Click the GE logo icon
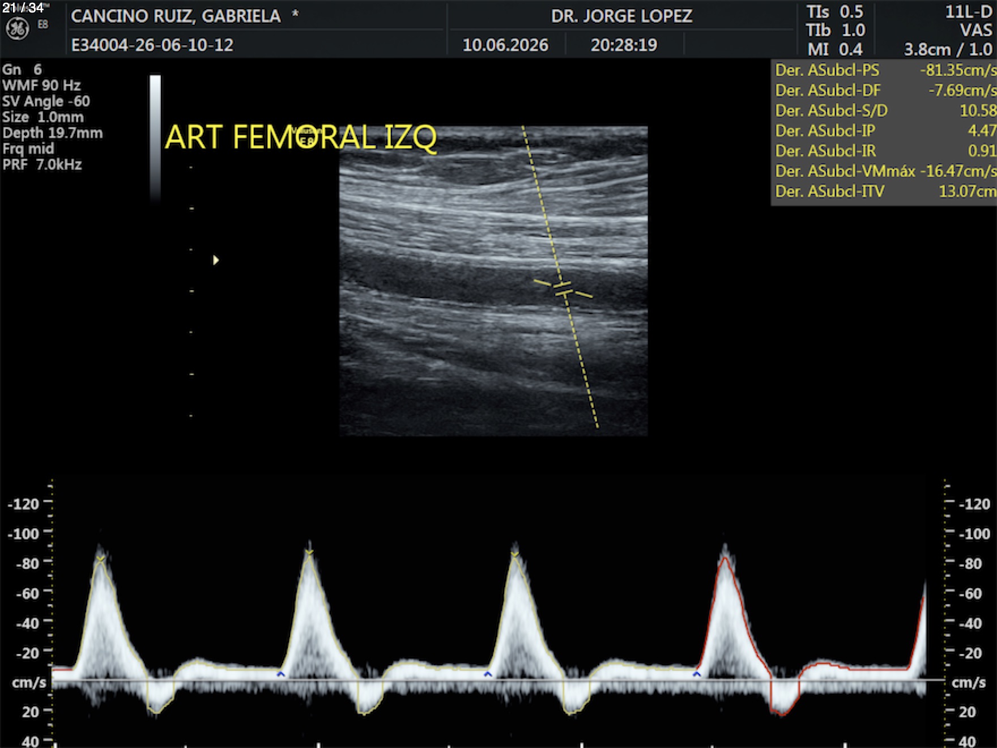 pos(17,29)
